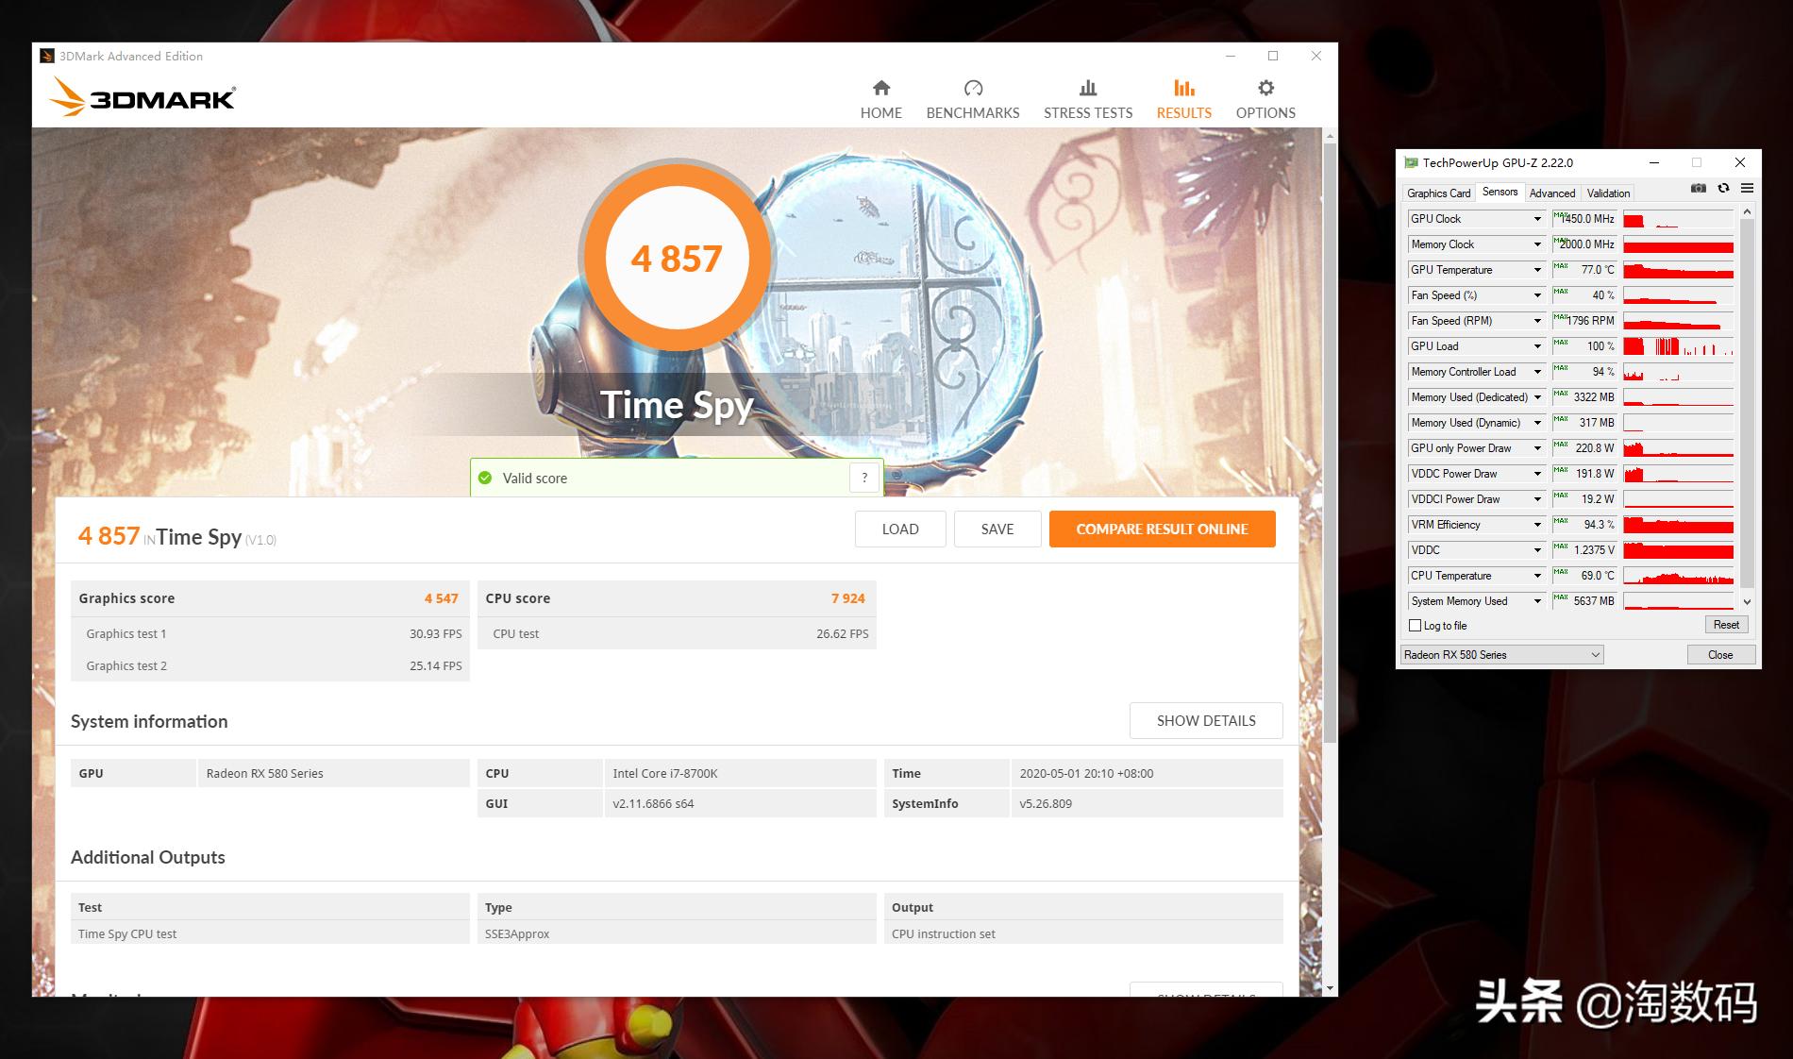Open the Validation tab in GPU-Z
The height and width of the screenshot is (1059, 1793).
[x=1608, y=193]
